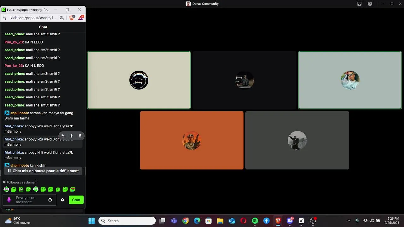Open Microsoft Teams from the taskbar
404x227 pixels.
click(x=174, y=221)
